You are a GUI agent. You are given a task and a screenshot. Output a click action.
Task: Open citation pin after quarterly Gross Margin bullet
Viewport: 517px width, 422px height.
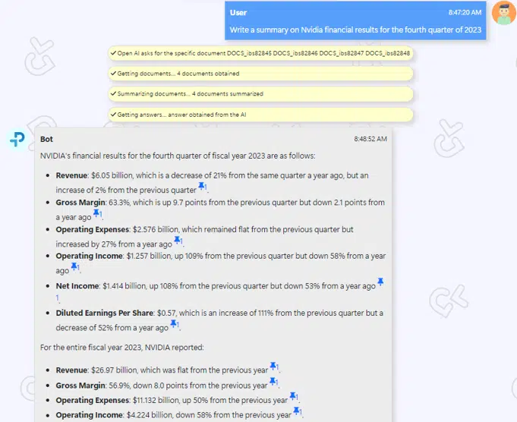click(97, 213)
